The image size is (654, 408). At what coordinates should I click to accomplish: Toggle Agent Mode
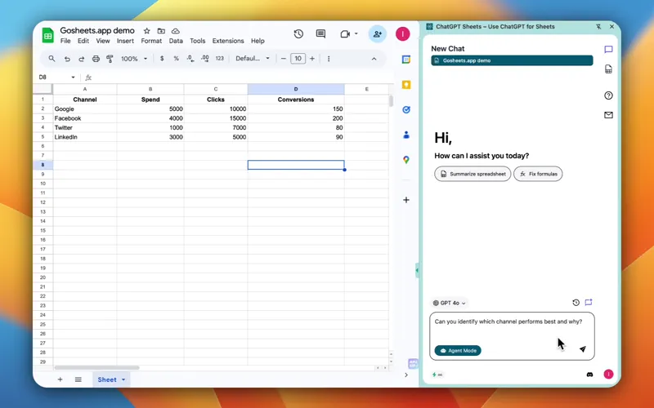(458, 351)
